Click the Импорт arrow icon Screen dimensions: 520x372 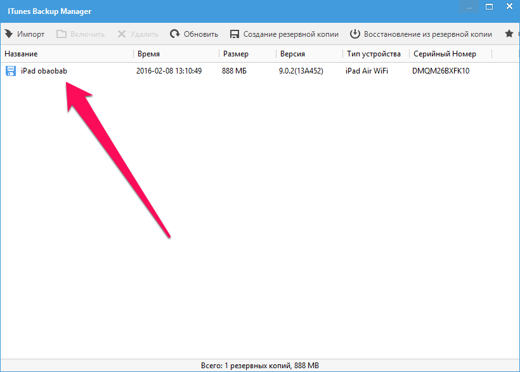pyautogui.click(x=9, y=34)
